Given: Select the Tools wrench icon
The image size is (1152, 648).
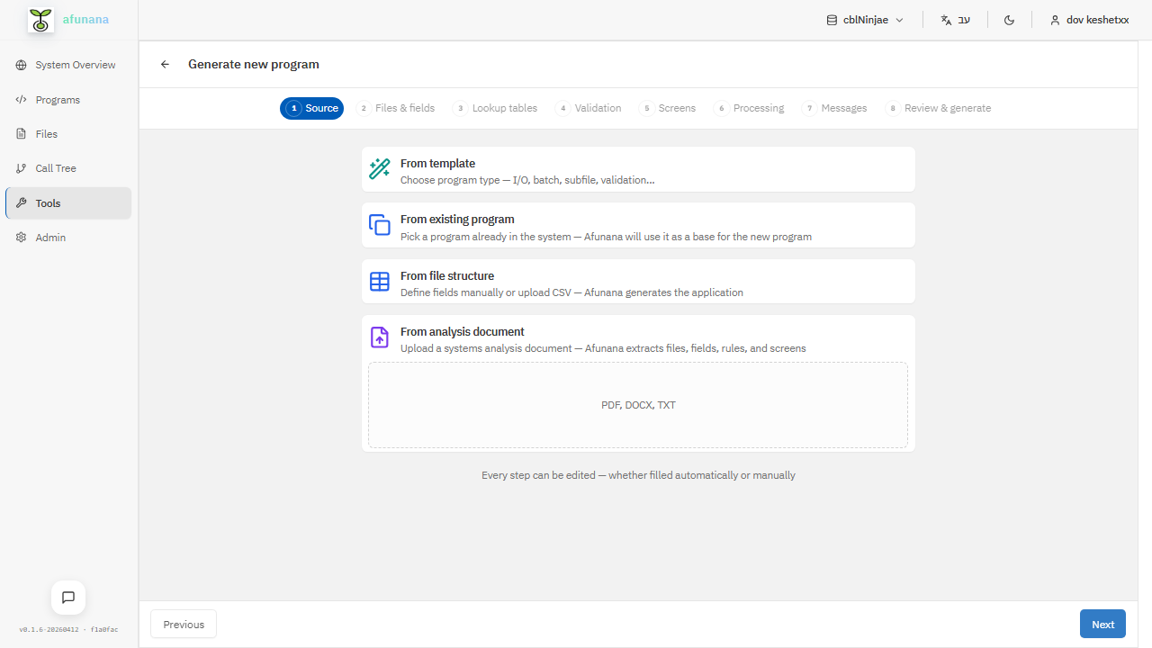Looking at the screenshot, I should 22,202.
